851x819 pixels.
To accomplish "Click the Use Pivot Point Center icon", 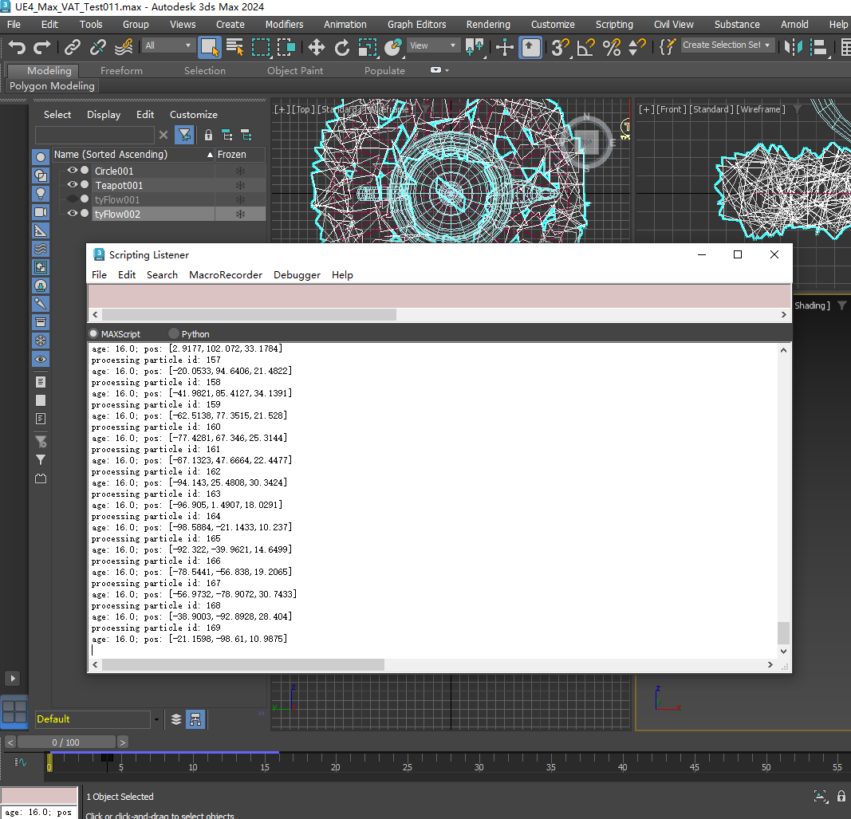I will (x=475, y=47).
